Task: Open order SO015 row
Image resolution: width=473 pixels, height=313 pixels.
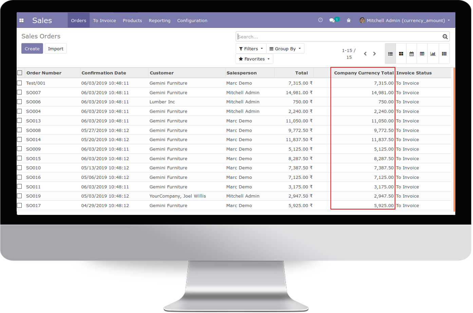Action: 234,159
